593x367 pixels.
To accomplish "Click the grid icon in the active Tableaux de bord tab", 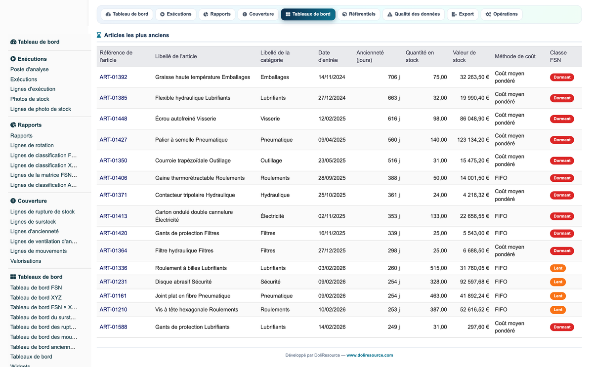I will pos(288,14).
